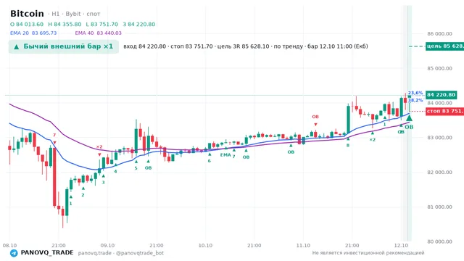This screenshot has height=261, width=464.
Task: Click the 85 000.00 price axis label
Action: click(x=440, y=68)
